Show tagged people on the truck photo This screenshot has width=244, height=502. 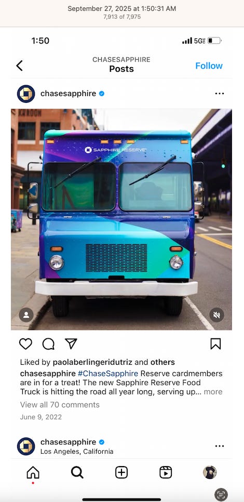point(26,315)
